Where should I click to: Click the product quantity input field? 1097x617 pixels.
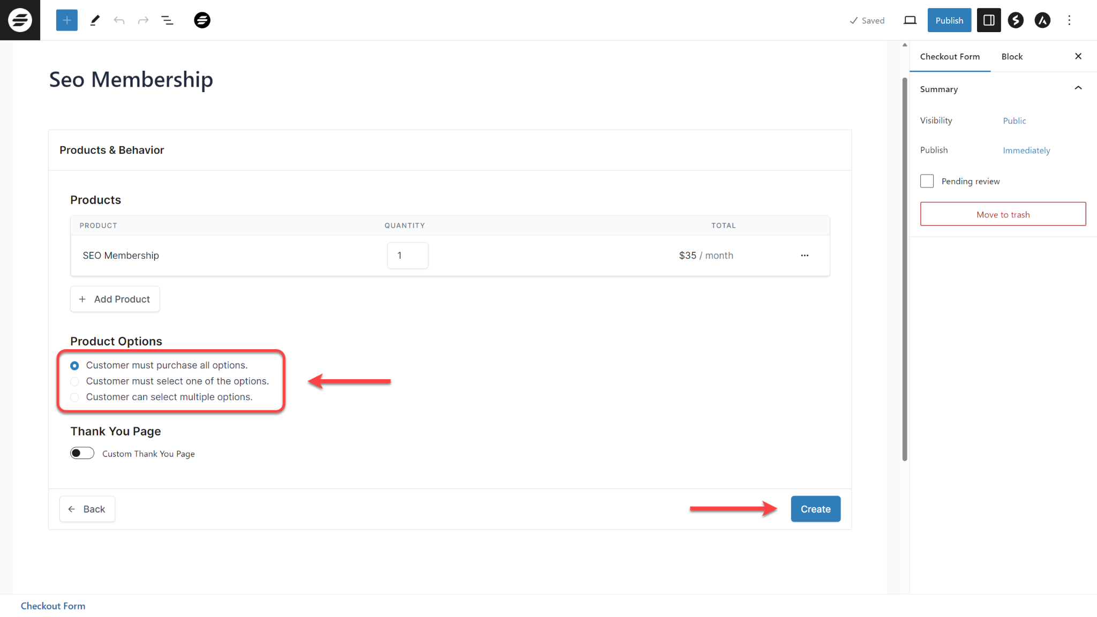click(408, 255)
